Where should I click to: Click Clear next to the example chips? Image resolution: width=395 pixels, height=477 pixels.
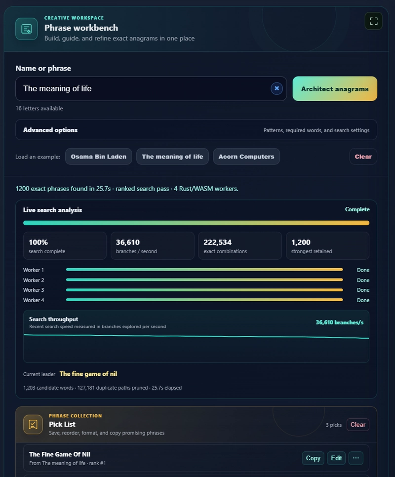(x=363, y=157)
